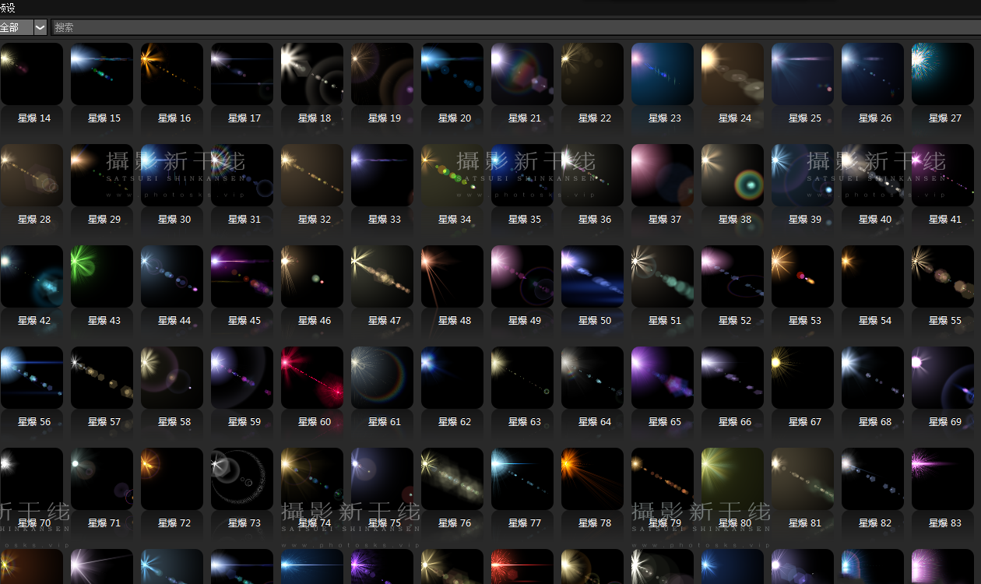Image resolution: width=981 pixels, height=584 pixels.
Task: Select the 星爆 51 preset thumbnail
Action: pyautogui.click(x=663, y=276)
